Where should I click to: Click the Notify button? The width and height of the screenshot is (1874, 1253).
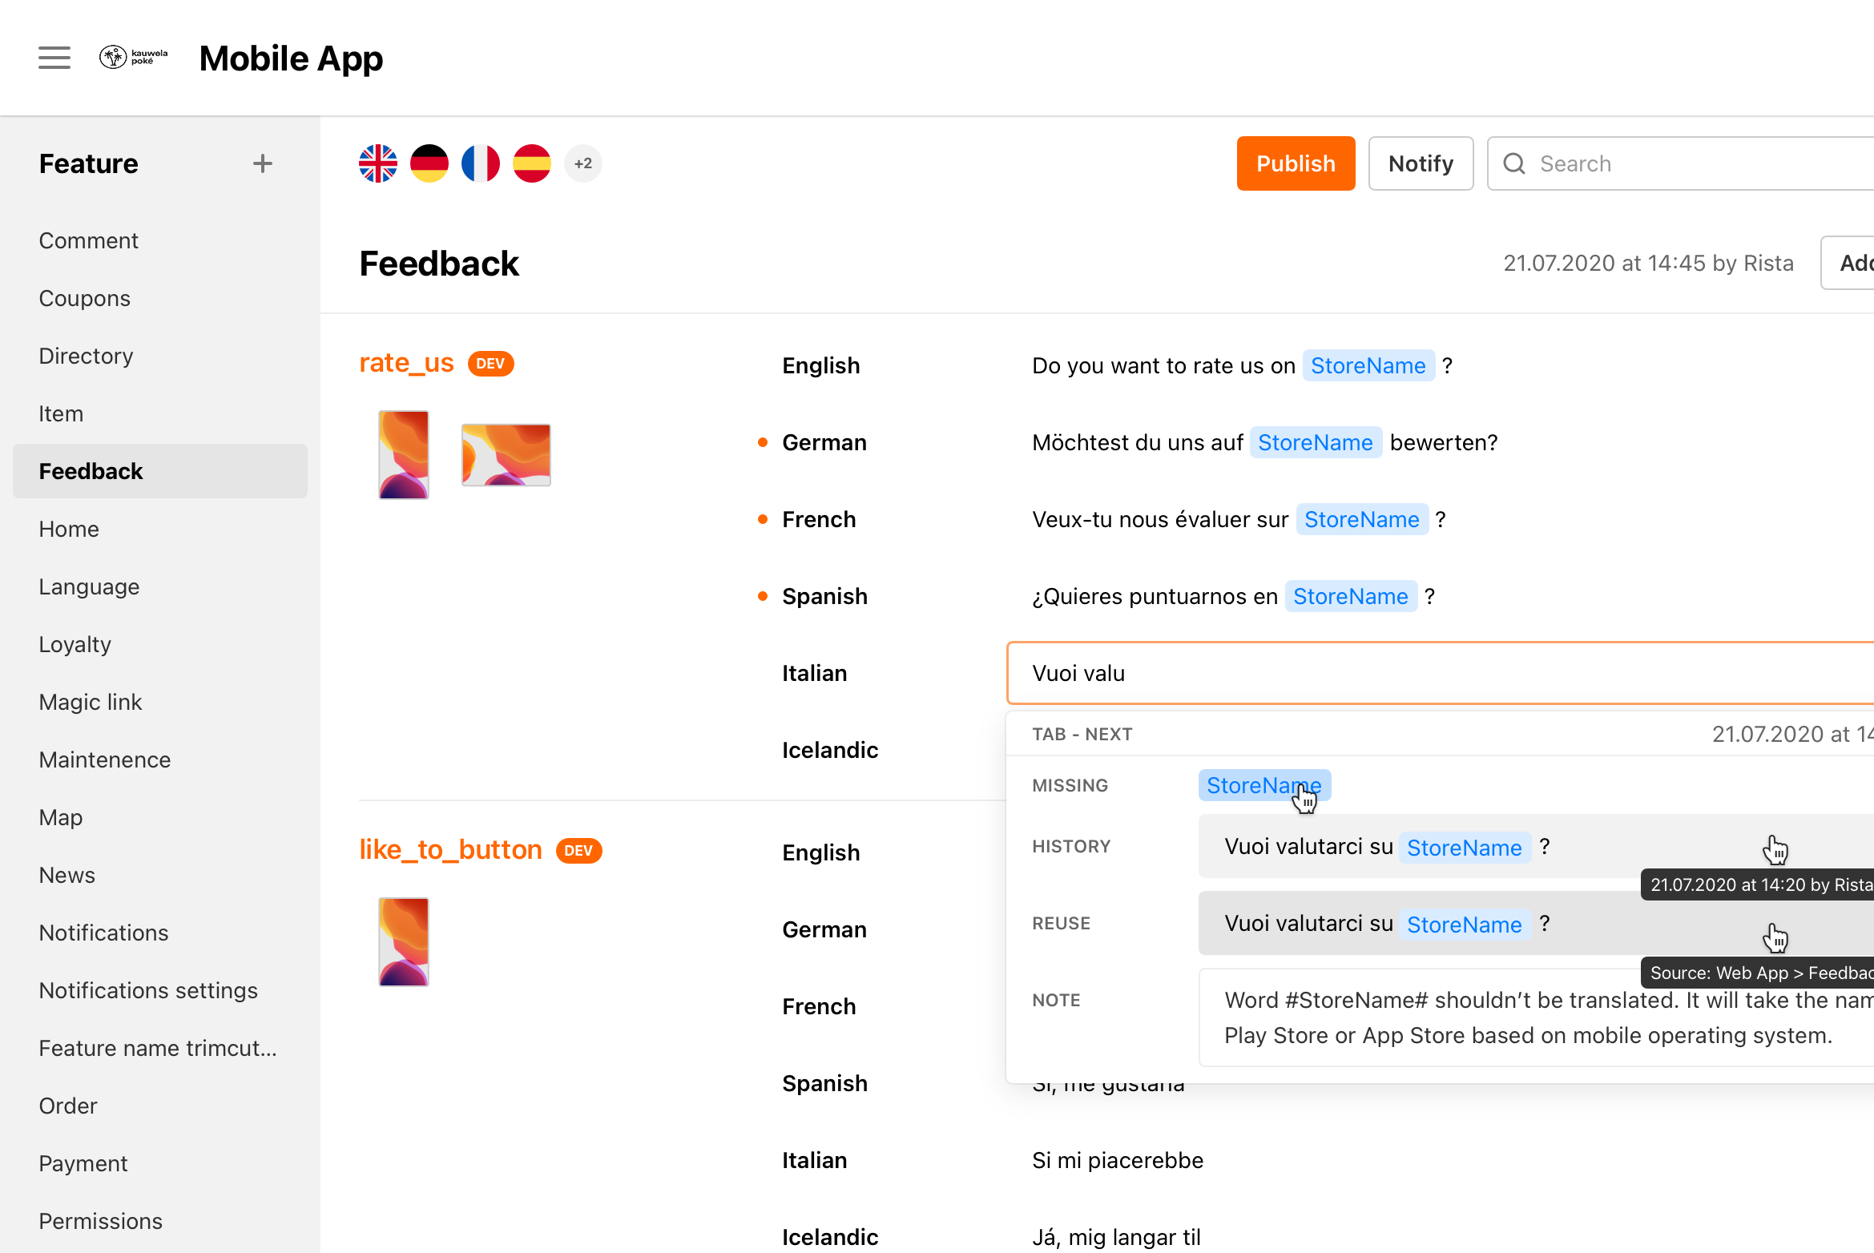click(x=1421, y=163)
